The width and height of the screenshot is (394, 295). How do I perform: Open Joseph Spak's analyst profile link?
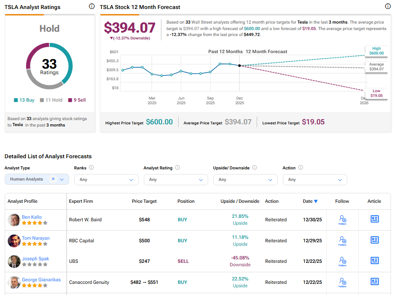[x=36, y=259]
